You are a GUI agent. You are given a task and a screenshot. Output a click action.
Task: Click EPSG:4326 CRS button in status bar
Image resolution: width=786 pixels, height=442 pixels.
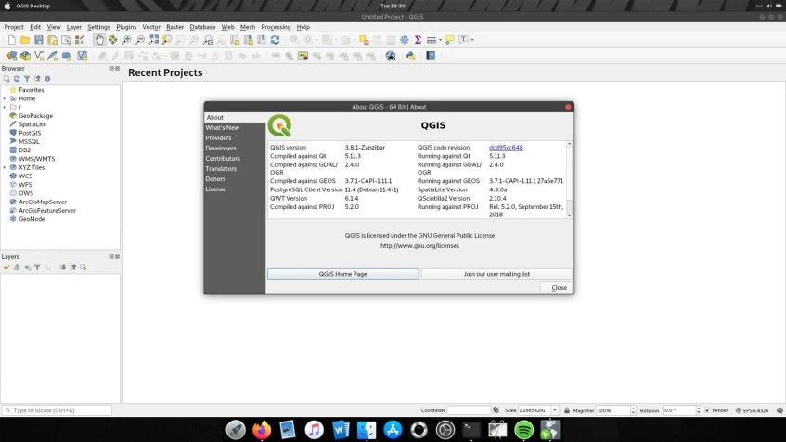point(752,410)
